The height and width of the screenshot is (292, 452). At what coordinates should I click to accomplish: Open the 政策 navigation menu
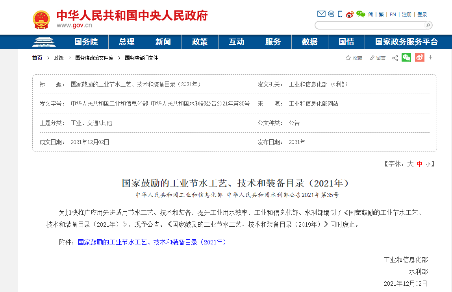200,42
